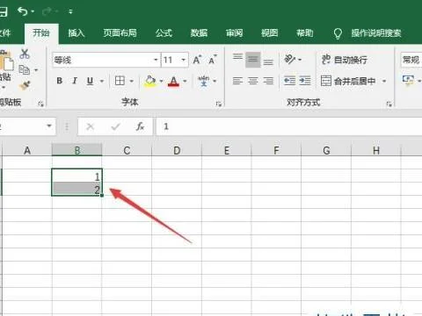The height and width of the screenshot is (316, 422).
Task: Click the Cut scissors icon
Action: 25,54
